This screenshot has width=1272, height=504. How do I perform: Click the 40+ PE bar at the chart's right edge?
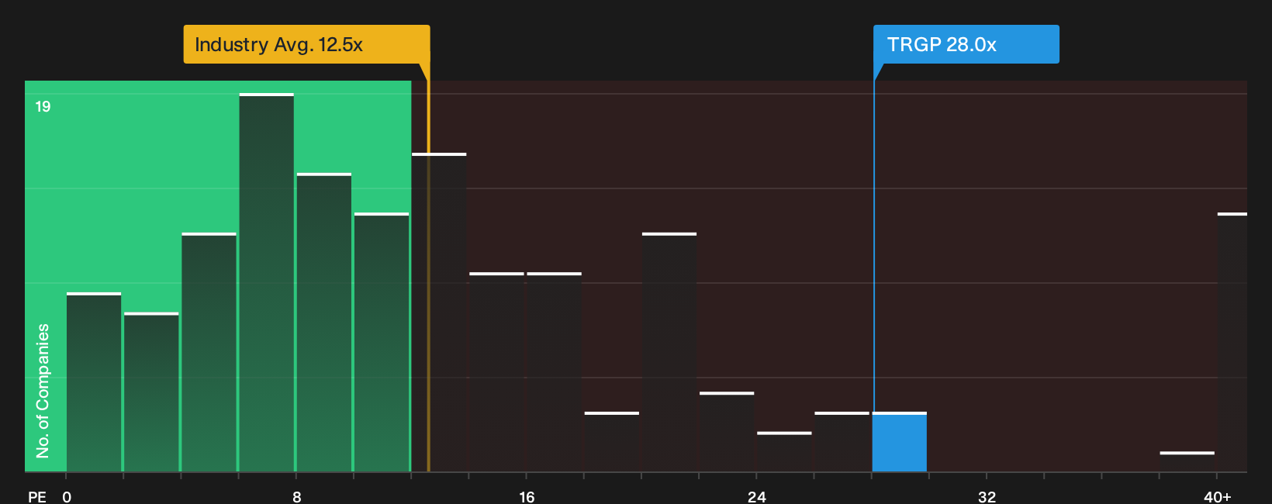click(x=1232, y=342)
